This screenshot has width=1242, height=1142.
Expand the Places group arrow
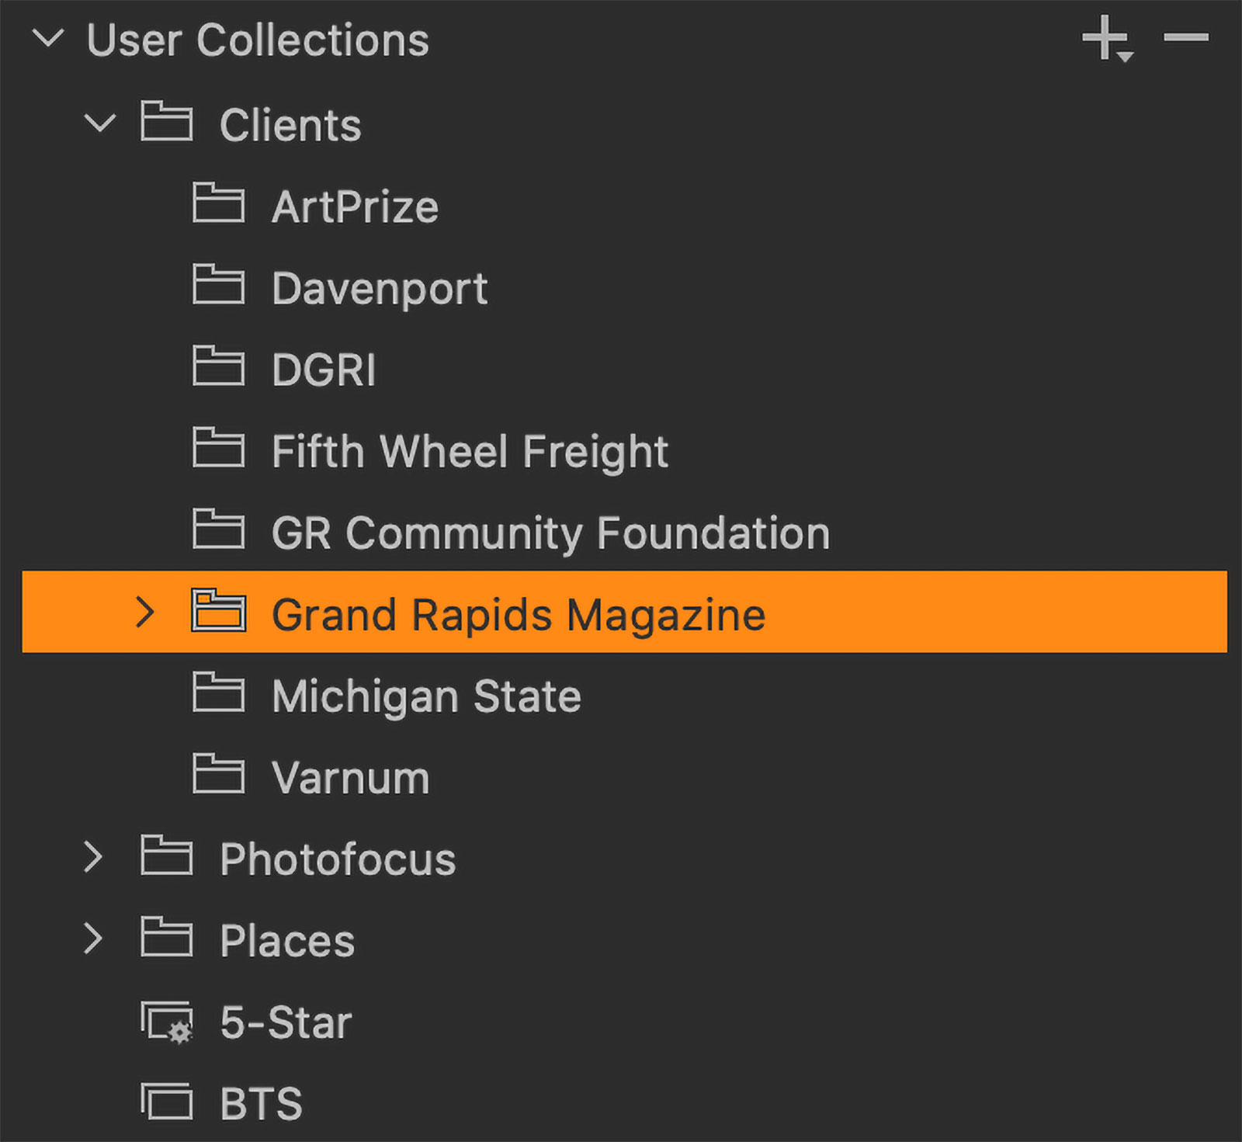tap(93, 939)
